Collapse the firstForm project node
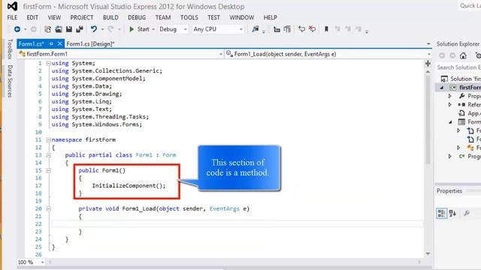 click(x=442, y=88)
